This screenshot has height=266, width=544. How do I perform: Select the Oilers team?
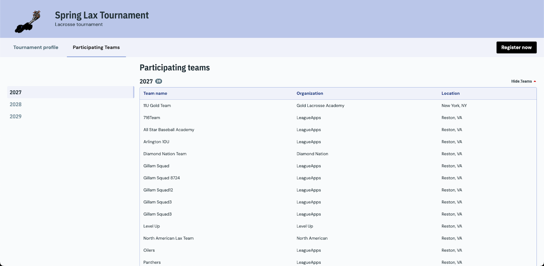pyautogui.click(x=149, y=250)
